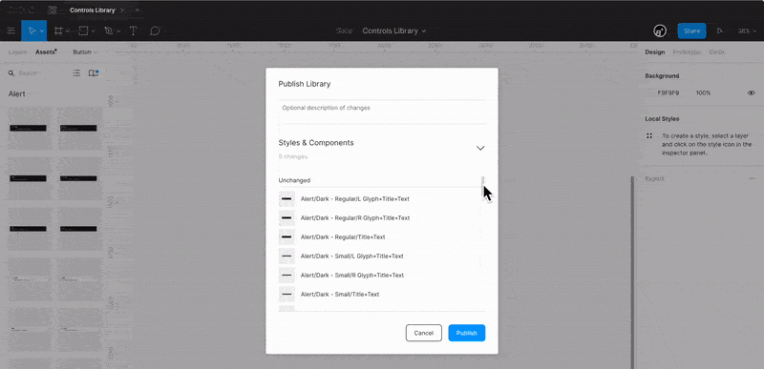The width and height of the screenshot is (764, 369).
Task: Click the optional description of changes field
Action: click(381, 112)
